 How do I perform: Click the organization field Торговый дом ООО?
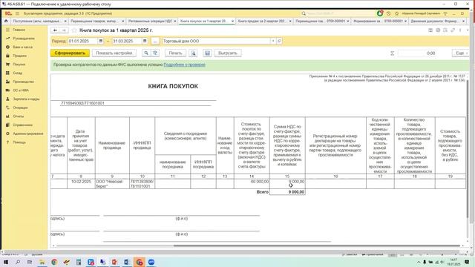click(216, 41)
